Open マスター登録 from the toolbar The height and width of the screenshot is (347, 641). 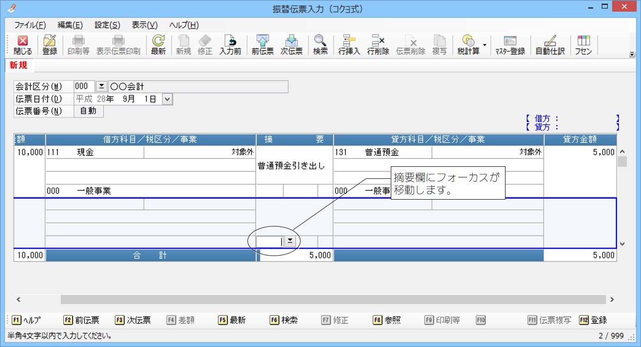[x=510, y=45]
